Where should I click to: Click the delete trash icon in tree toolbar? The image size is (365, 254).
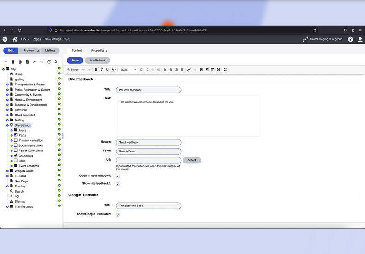[13, 62]
